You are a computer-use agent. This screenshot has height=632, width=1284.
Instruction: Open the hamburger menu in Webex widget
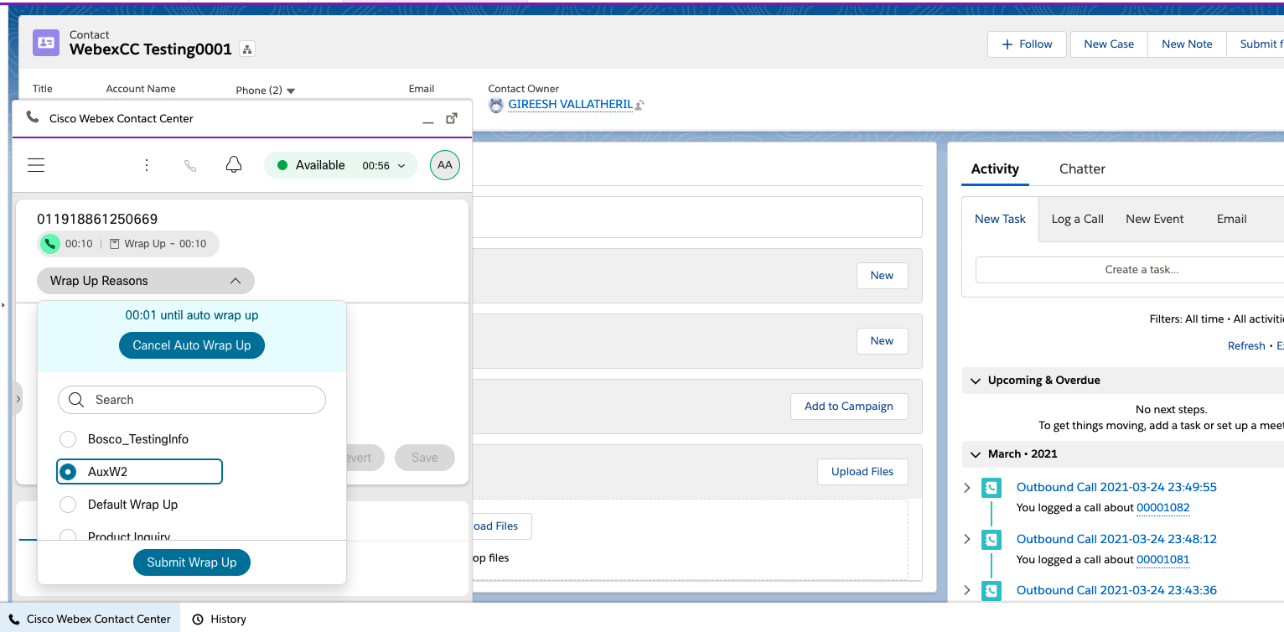click(x=36, y=164)
